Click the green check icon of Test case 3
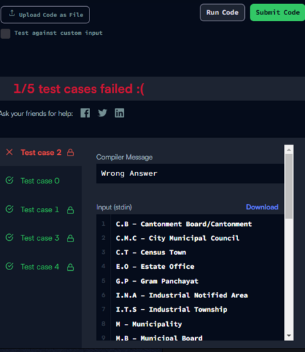Viewport: 305px width, 352px height. pyautogui.click(x=10, y=237)
